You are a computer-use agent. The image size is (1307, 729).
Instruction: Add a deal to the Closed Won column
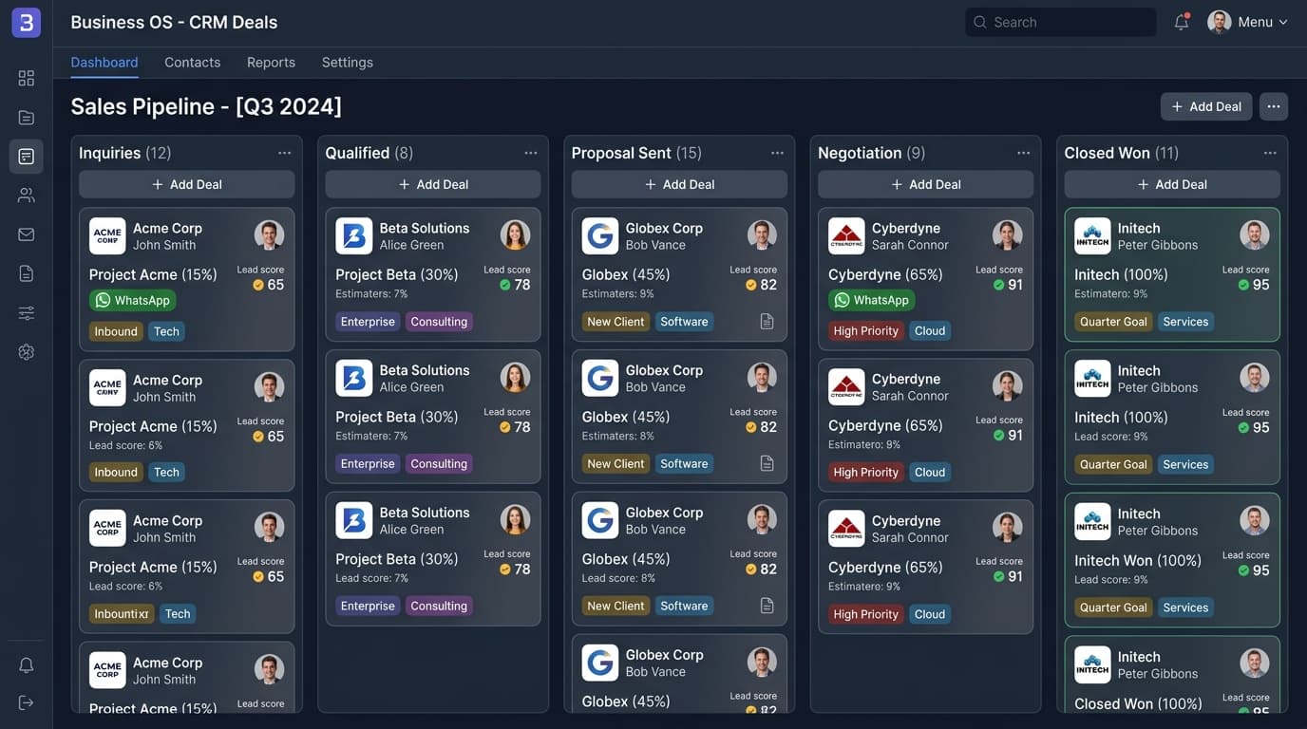1172,184
